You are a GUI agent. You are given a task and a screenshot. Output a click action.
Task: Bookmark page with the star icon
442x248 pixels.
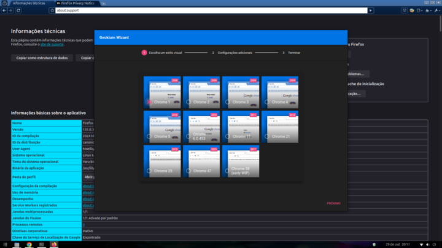click(52, 10)
